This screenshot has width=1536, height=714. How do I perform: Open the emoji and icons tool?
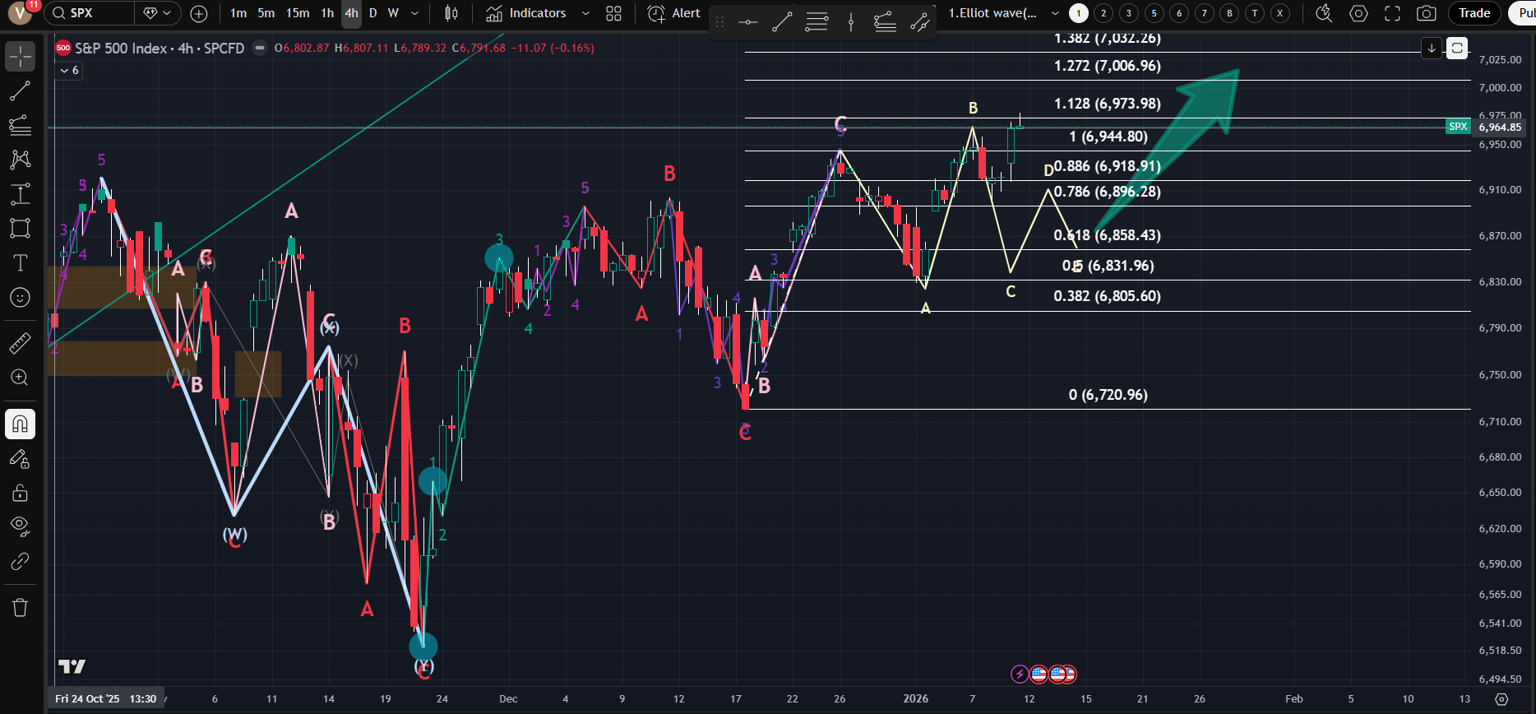click(20, 298)
